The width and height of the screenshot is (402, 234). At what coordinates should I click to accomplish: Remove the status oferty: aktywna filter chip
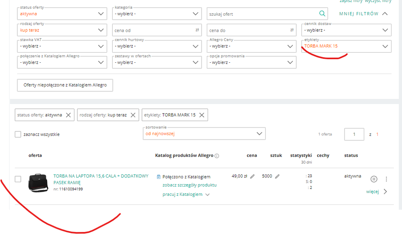pyautogui.click(x=68, y=115)
